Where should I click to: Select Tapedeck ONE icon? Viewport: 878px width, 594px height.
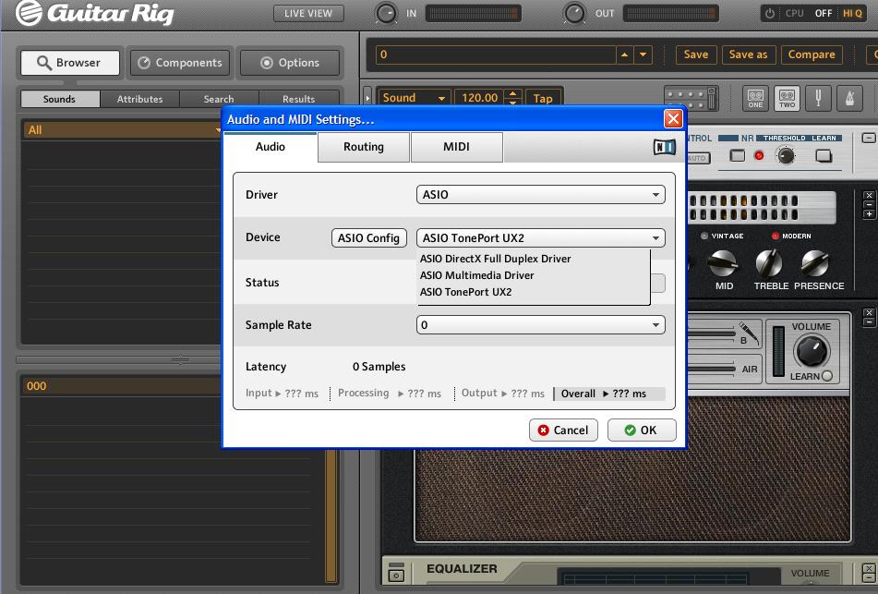[x=755, y=98]
